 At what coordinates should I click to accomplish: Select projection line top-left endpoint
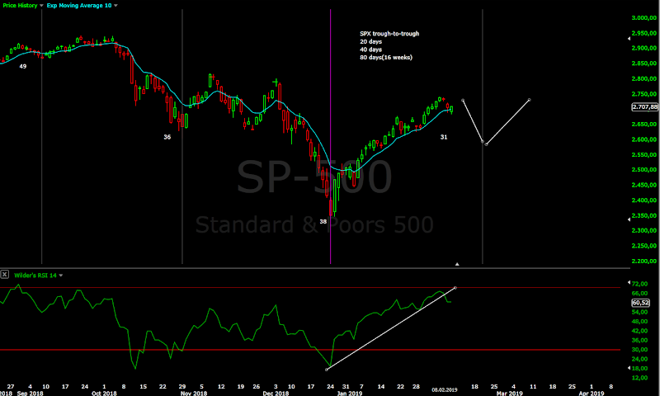point(463,100)
